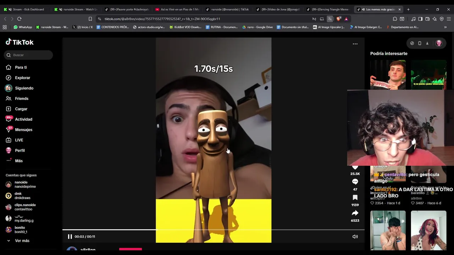The height and width of the screenshot is (255, 454).
Task: Open the nano - Google Drive bookmark
Action: click(258, 27)
